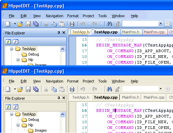The image size is (173, 133).
Task: Open File menu in top window
Action: click(11, 16)
